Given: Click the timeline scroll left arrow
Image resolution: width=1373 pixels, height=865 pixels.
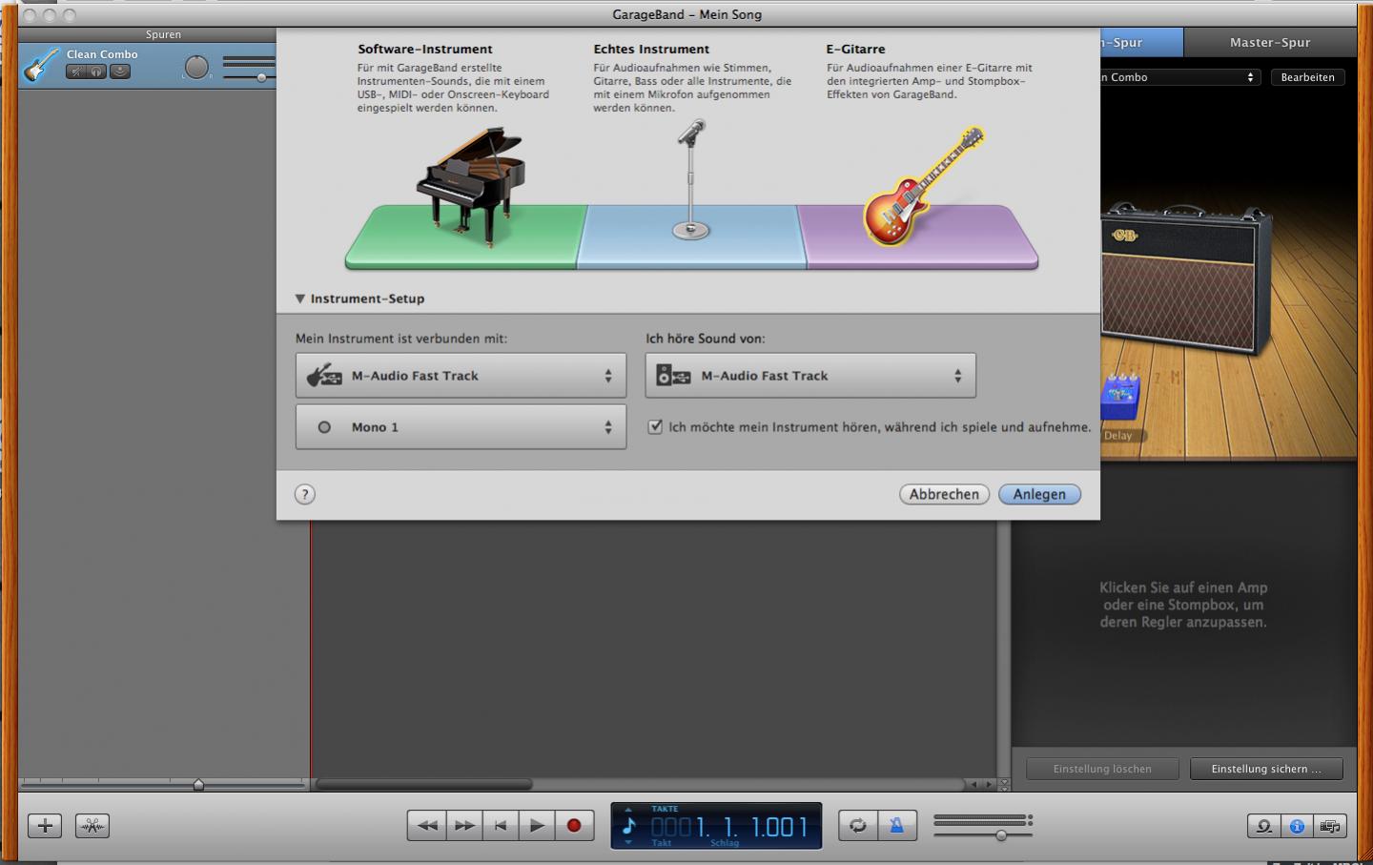Looking at the screenshot, I should (973, 784).
